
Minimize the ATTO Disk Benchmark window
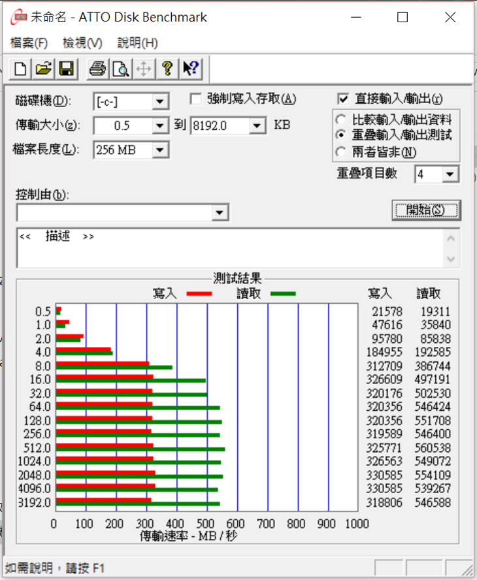356,17
